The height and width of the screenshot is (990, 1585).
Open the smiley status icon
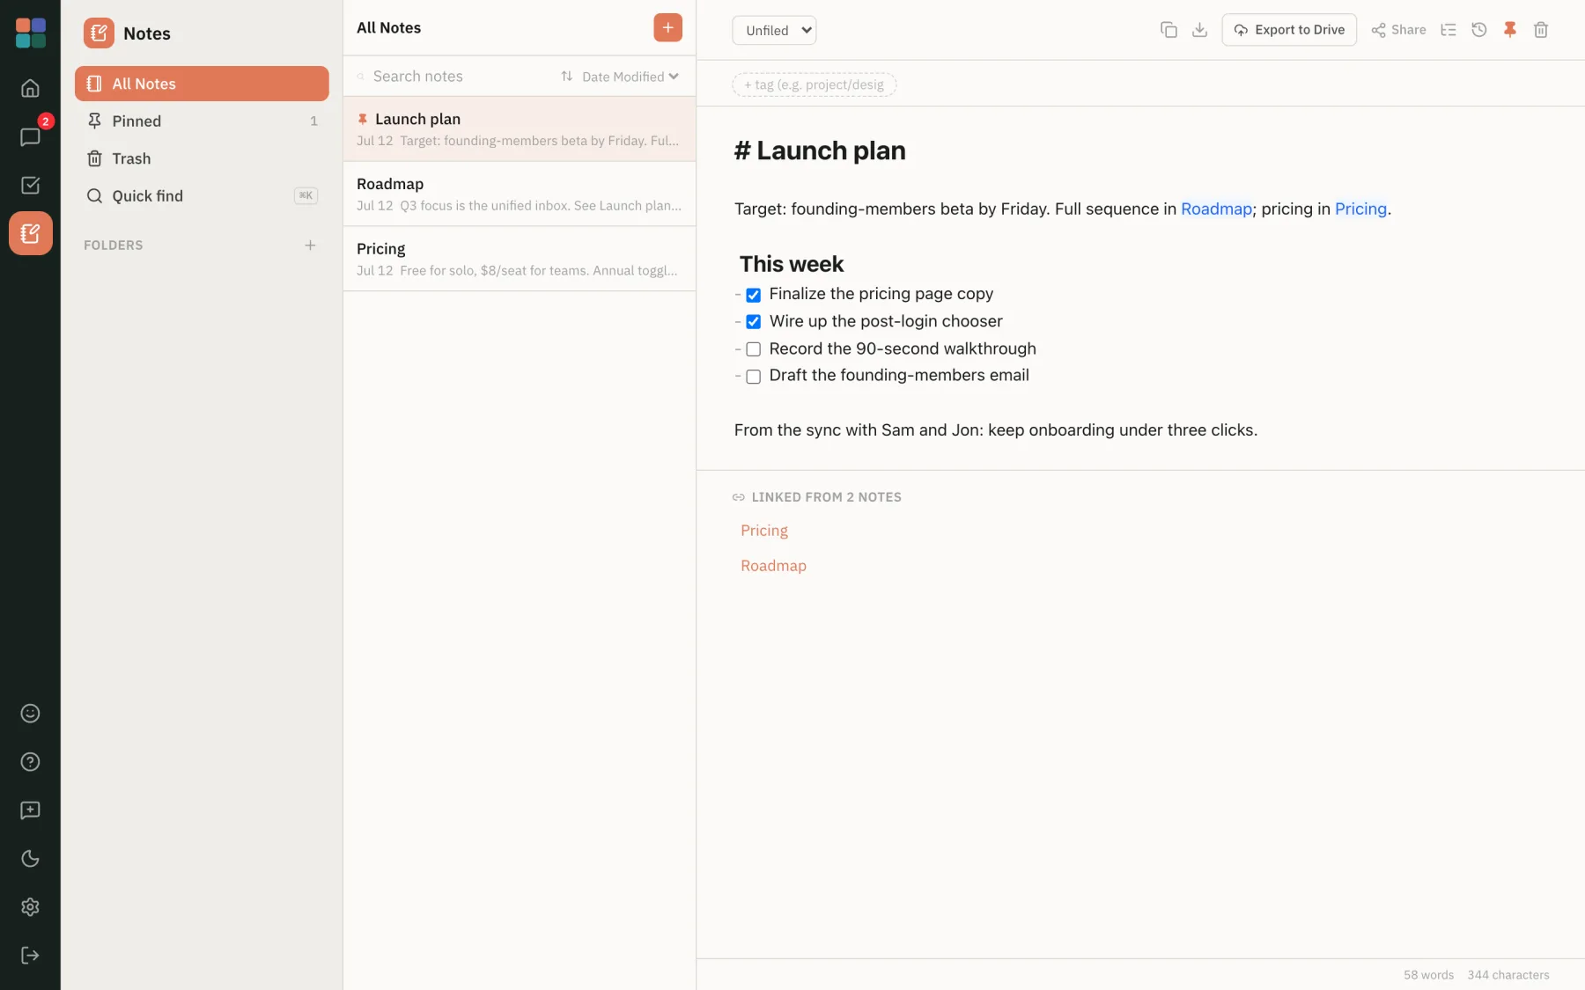tap(30, 713)
